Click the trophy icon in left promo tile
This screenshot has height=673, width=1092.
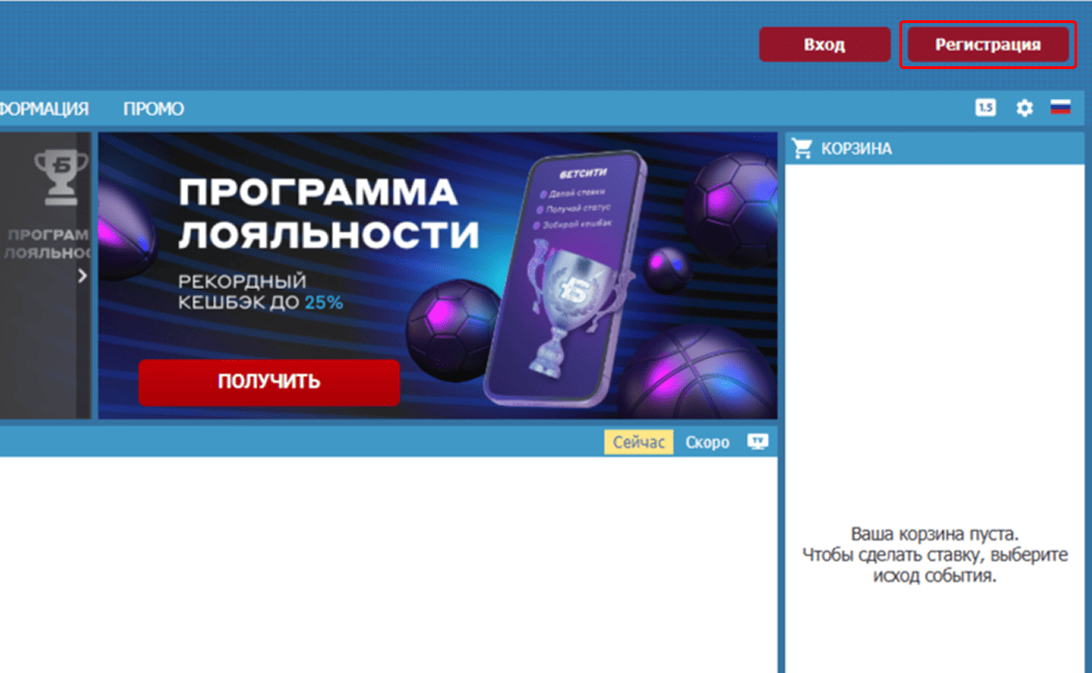[x=61, y=177]
